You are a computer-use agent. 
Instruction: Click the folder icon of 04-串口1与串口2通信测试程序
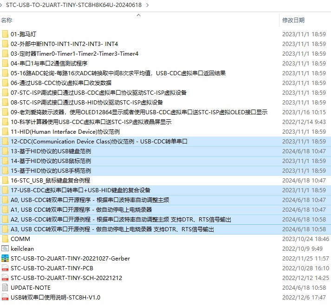click(x=5, y=63)
